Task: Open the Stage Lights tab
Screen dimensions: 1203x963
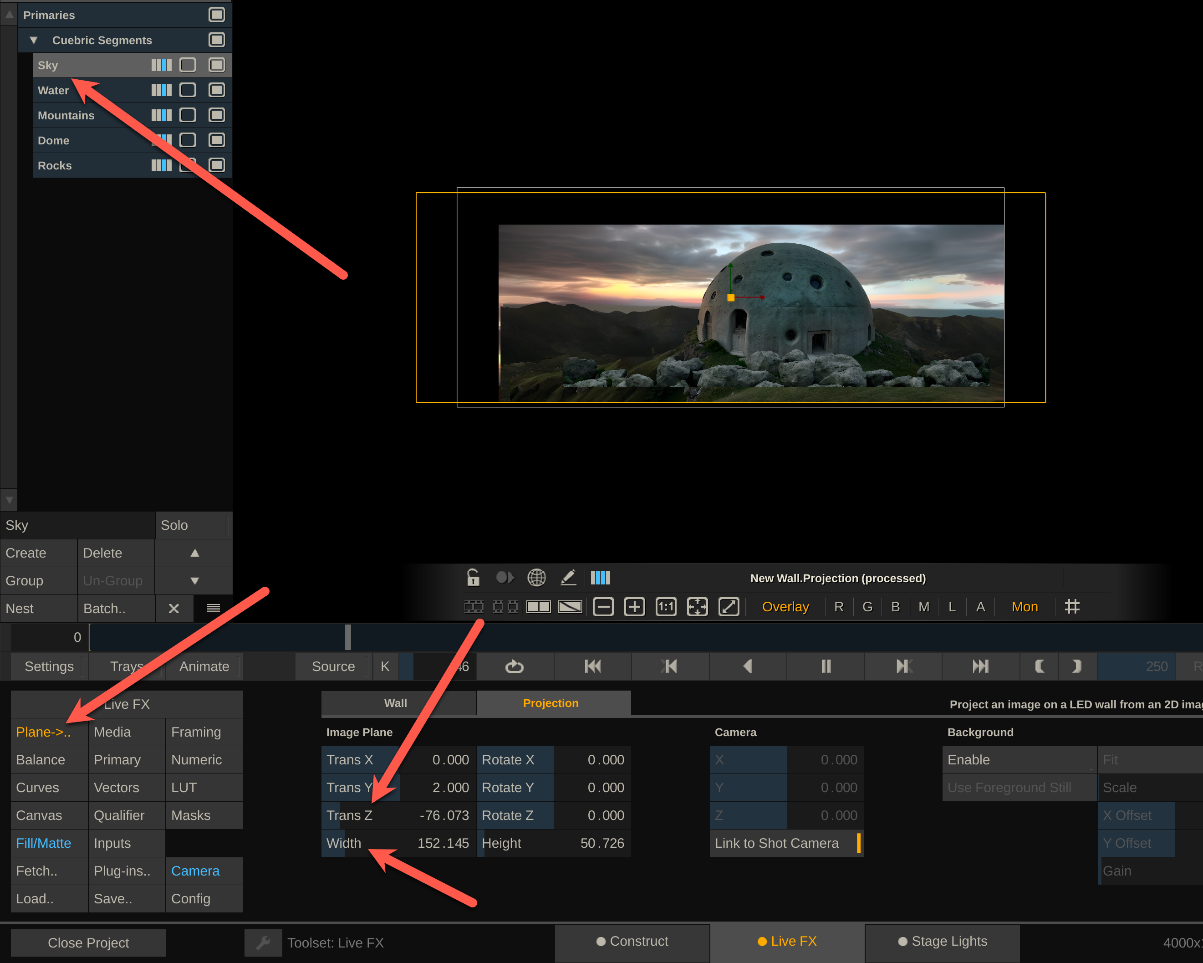Action: 943,941
